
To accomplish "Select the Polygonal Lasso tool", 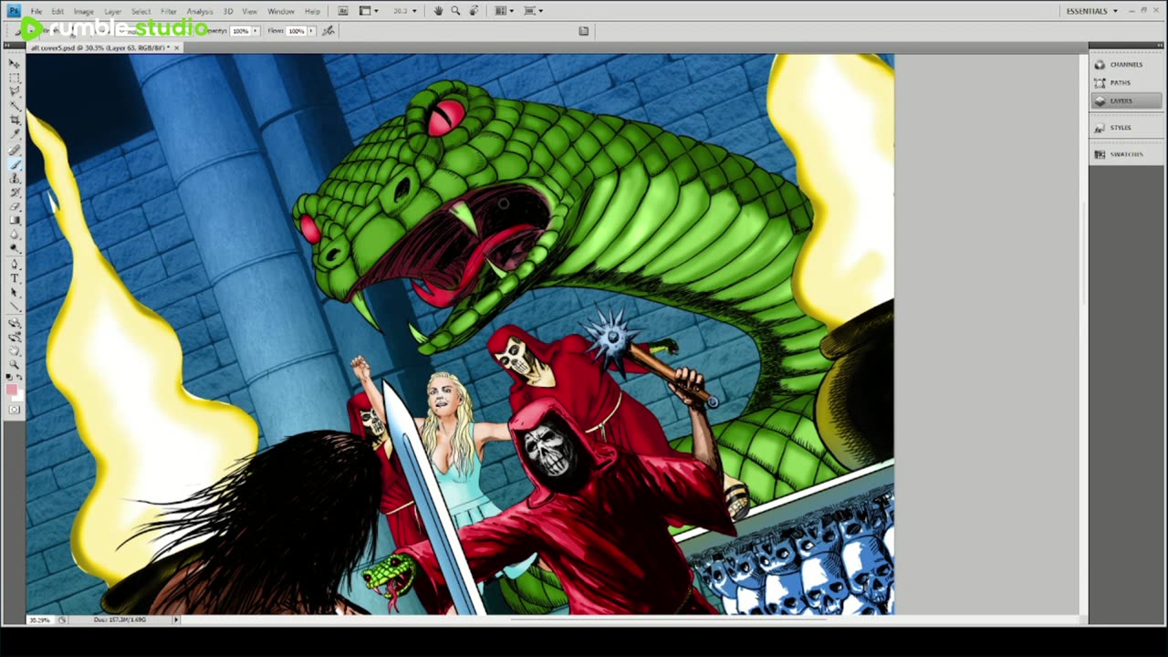I will pyautogui.click(x=15, y=92).
